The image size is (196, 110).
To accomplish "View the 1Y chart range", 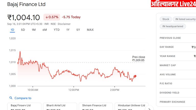I will [68, 30].
